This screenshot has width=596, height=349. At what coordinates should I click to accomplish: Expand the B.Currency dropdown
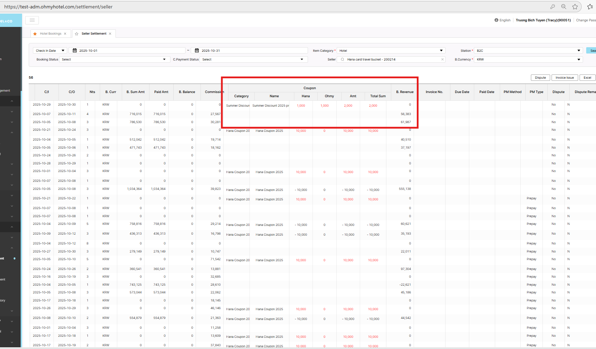tap(528, 59)
